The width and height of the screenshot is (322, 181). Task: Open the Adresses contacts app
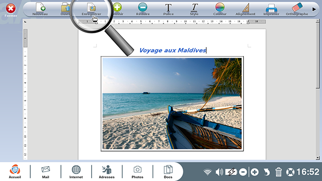107,172
